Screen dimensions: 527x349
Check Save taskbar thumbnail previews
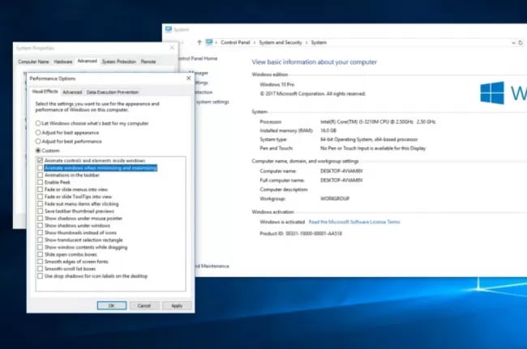coord(41,211)
